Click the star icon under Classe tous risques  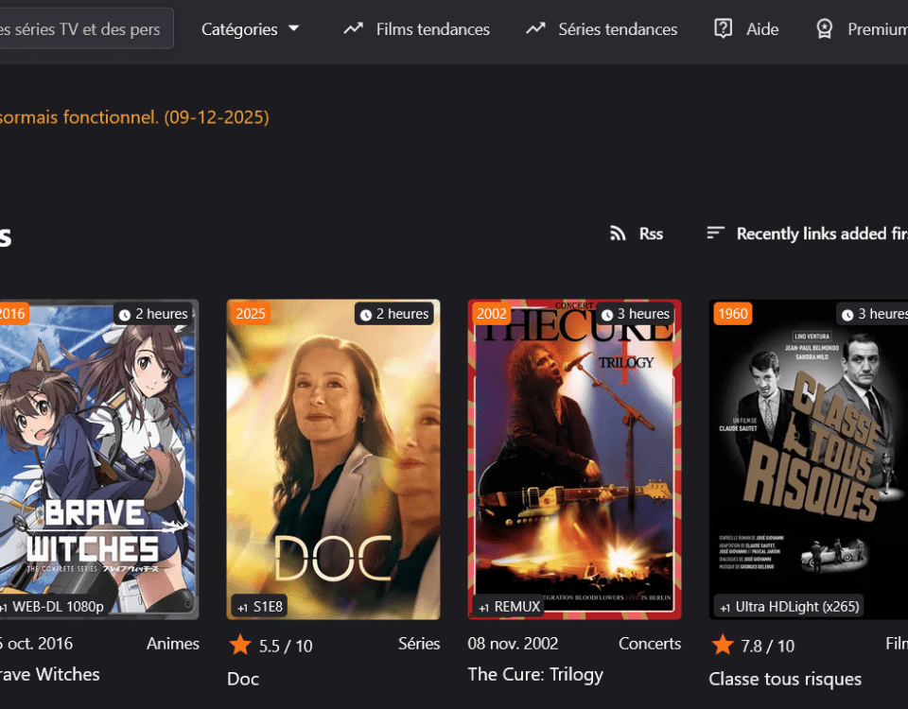(x=721, y=646)
